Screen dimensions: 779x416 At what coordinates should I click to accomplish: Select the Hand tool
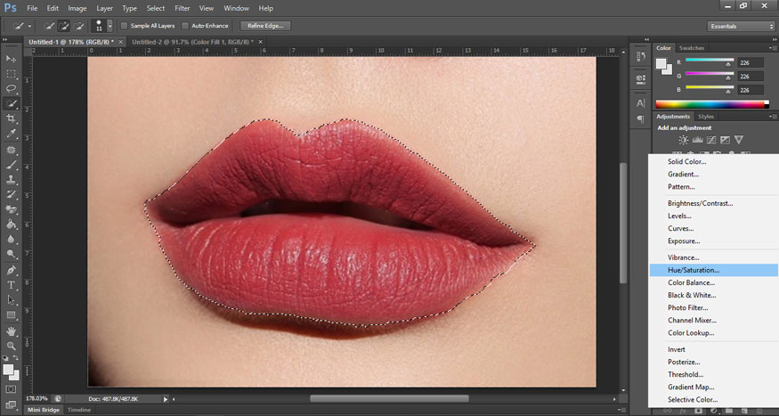tap(12, 330)
